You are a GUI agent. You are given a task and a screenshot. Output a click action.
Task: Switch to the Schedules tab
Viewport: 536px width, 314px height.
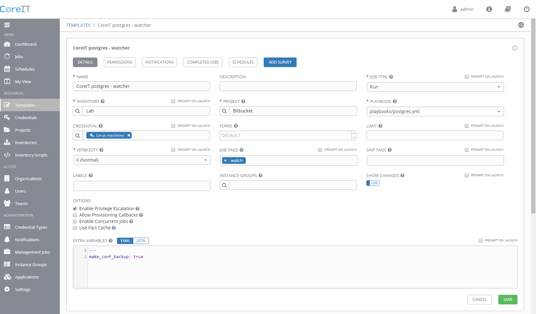click(243, 62)
